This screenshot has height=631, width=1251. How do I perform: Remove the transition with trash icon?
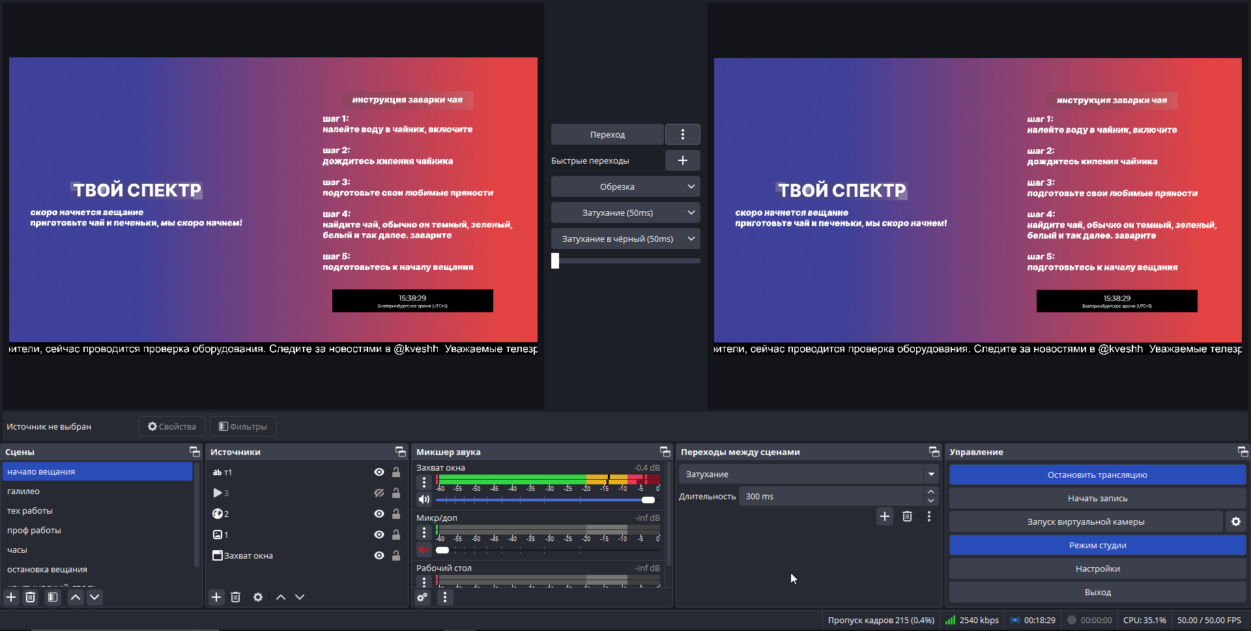(907, 516)
